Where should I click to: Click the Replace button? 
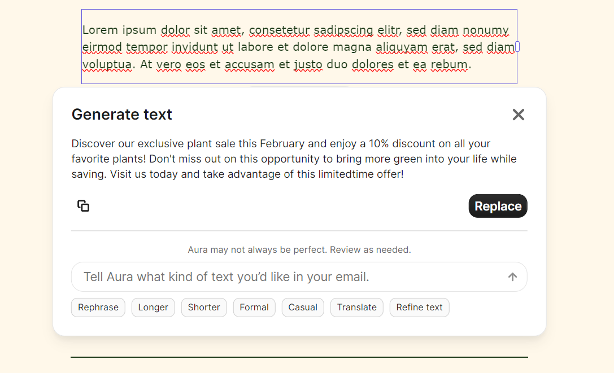click(x=498, y=205)
